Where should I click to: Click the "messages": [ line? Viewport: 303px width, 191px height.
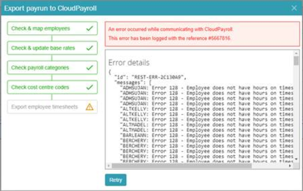[x=133, y=83]
